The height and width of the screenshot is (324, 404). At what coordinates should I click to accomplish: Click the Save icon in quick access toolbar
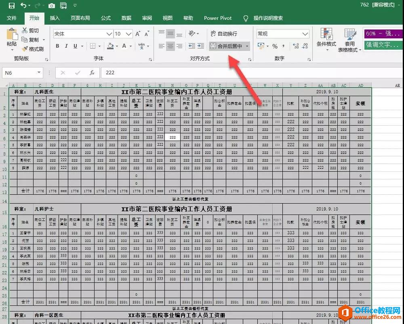[x=11, y=6]
